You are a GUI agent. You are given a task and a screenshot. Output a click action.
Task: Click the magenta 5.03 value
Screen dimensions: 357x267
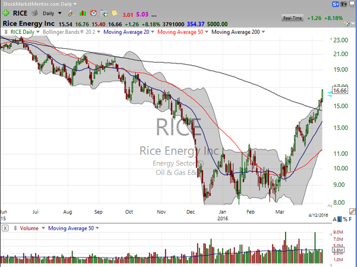(x=142, y=14)
